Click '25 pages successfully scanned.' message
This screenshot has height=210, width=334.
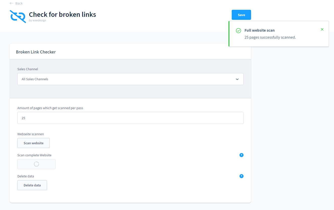270,37
